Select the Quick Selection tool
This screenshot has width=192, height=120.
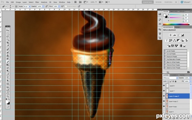(x=8, y=40)
